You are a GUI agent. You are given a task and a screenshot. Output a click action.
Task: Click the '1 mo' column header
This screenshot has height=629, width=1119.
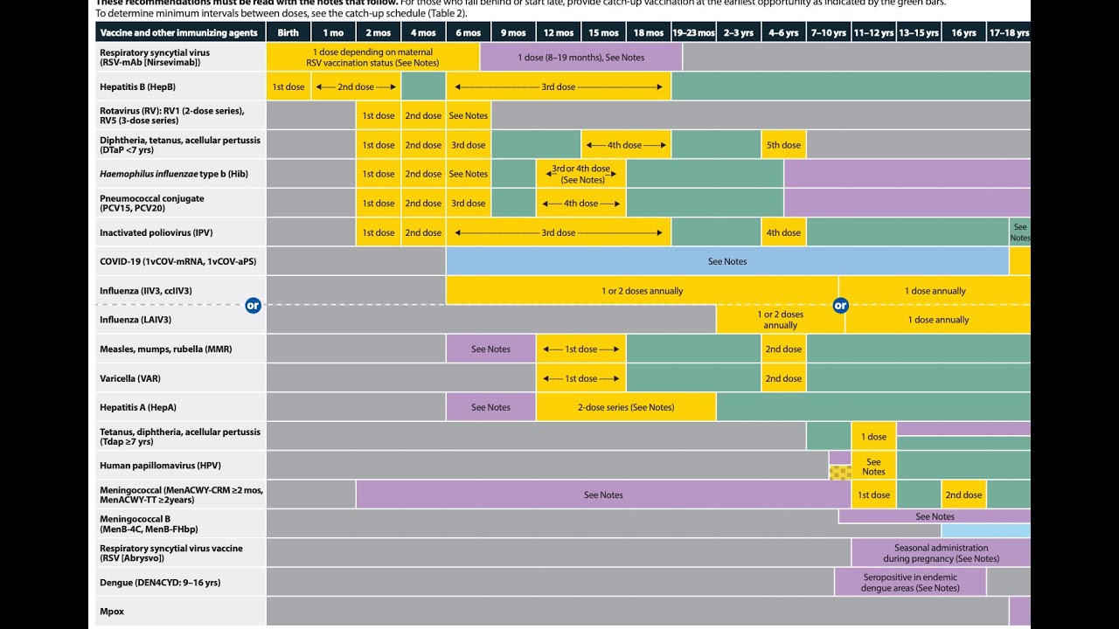pos(333,32)
